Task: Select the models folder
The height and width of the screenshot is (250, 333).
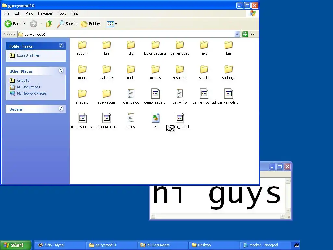Action: coord(155,73)
